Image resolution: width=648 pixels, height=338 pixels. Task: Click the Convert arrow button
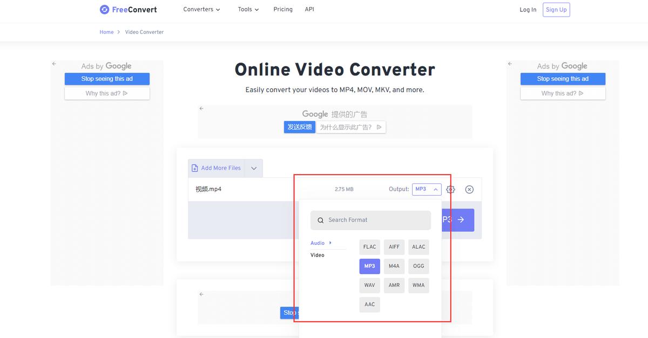click(458, 220)
